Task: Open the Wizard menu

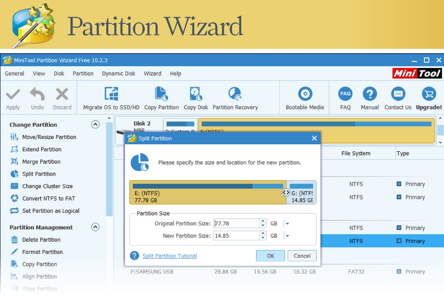Action: [152, 73]
